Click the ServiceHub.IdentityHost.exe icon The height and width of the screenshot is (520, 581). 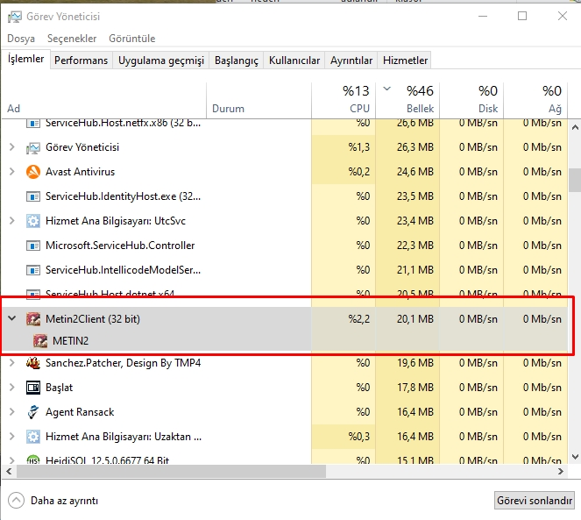[x=33, y=196]
